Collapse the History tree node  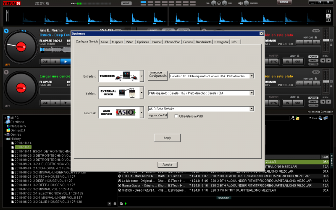pos(5,139)
